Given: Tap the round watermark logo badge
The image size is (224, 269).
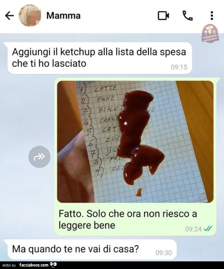Looking at the screenshot, I should (210, 33).
